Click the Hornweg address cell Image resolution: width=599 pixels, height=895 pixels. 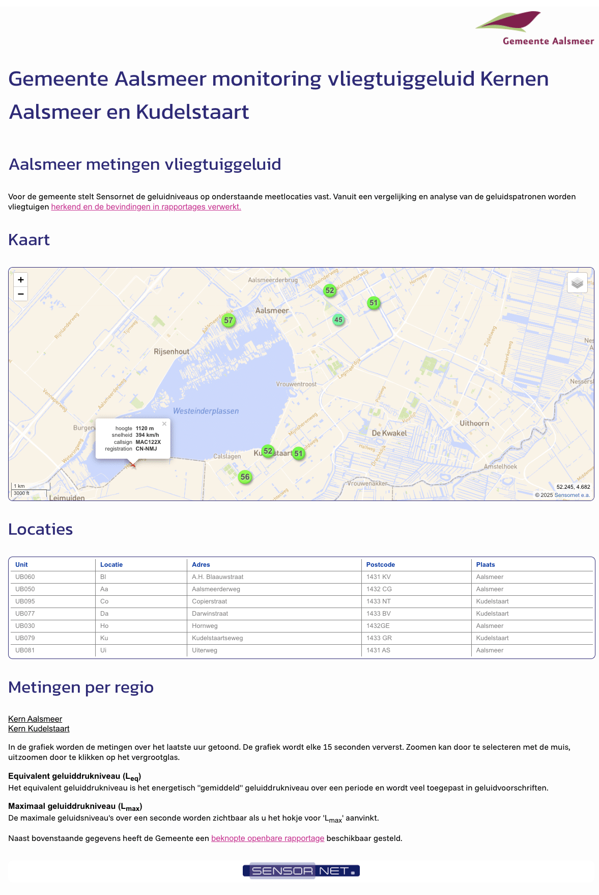(274, 626)
